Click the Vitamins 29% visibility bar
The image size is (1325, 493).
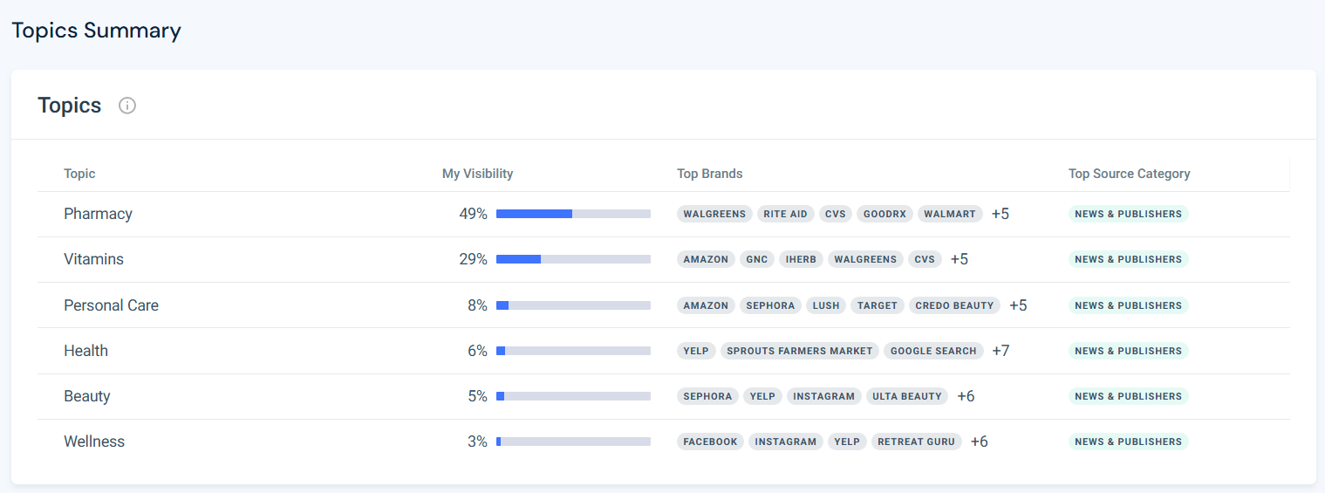coord(573,259)
